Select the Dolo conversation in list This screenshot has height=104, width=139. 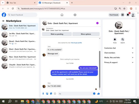[19, 27]
